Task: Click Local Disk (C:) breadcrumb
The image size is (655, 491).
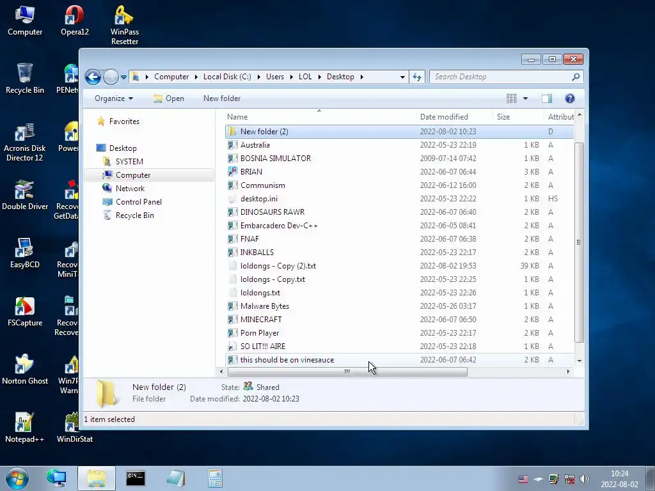Action: pos(227,77)
